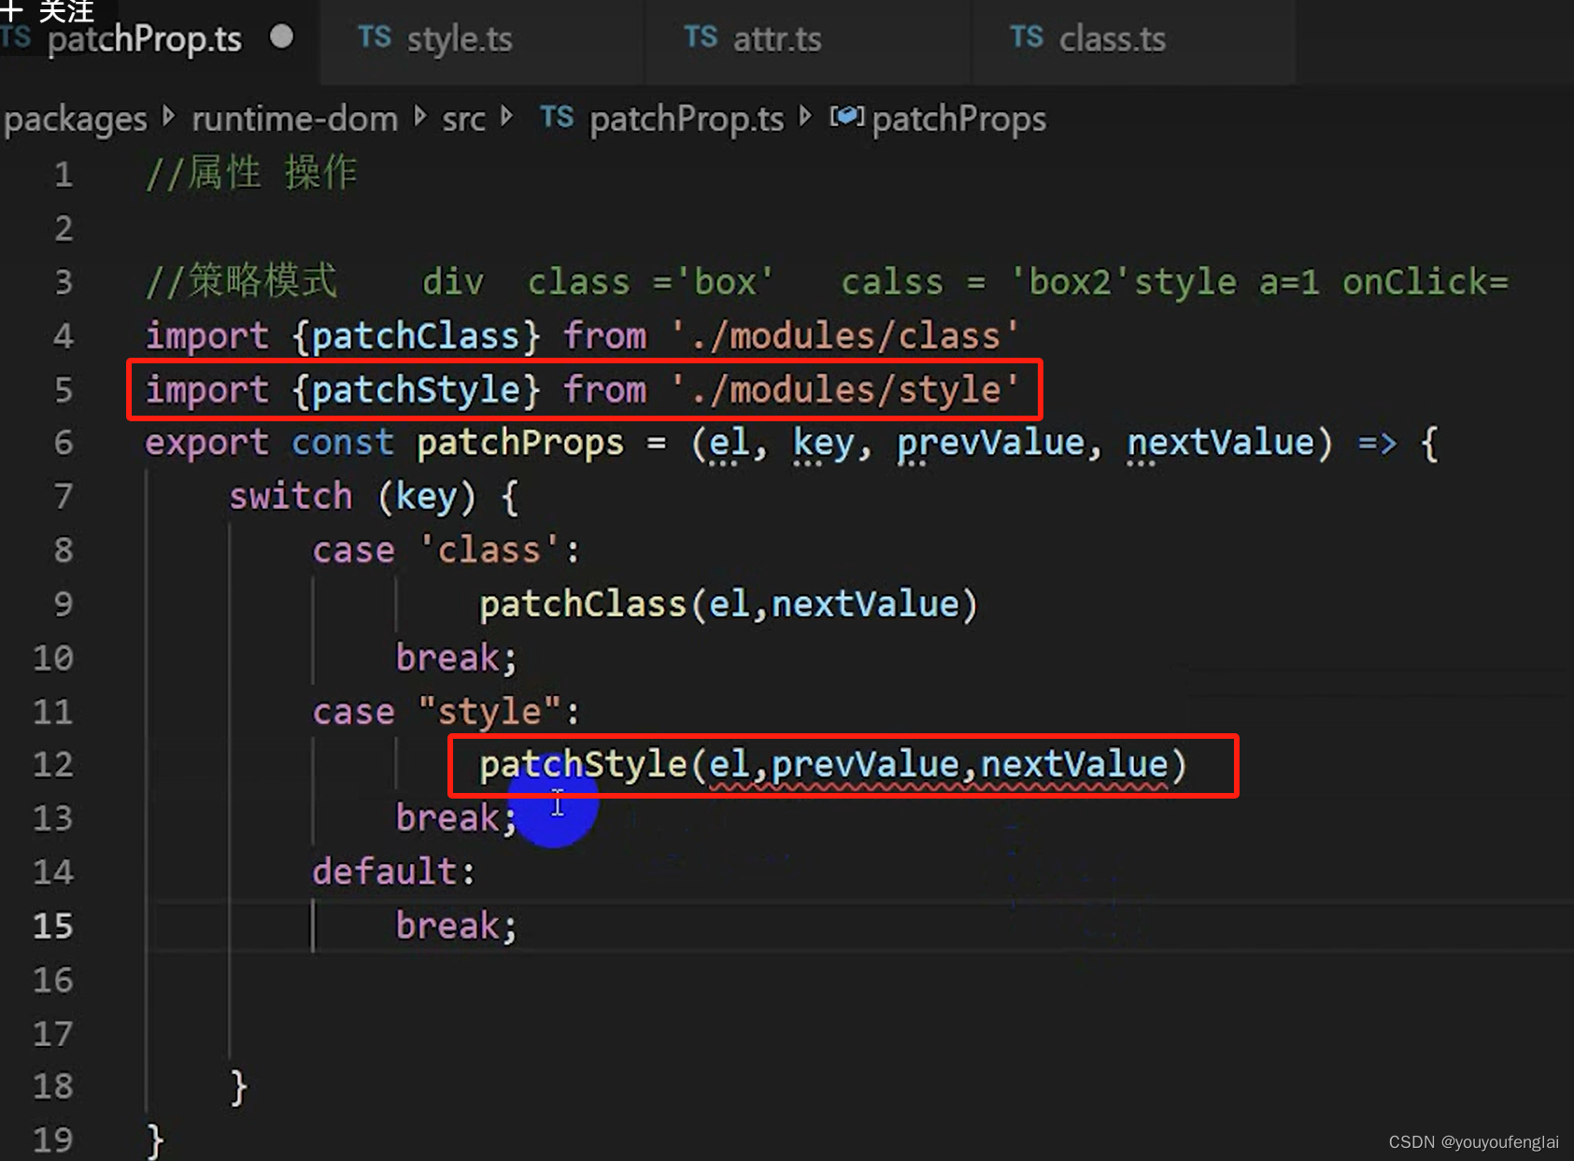1574x1161 pixels.
Task: Open the src breadcrumb segment
Action: [463, 120]
